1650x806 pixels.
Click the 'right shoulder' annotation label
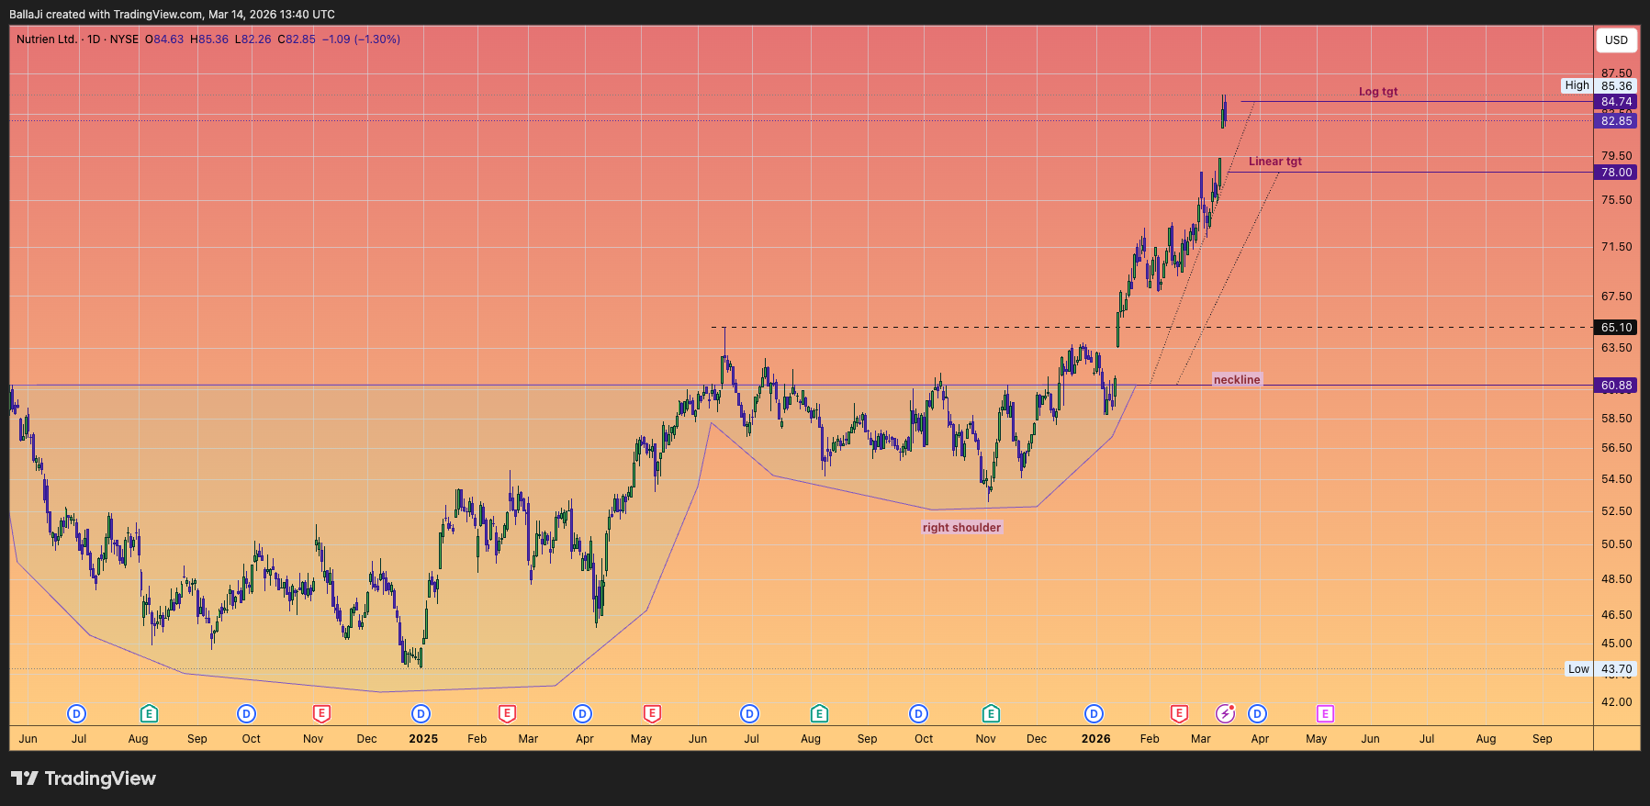[961, 527]
